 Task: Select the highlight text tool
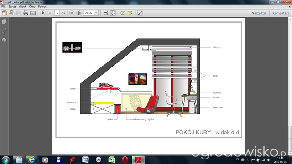[x=130, y=13]
